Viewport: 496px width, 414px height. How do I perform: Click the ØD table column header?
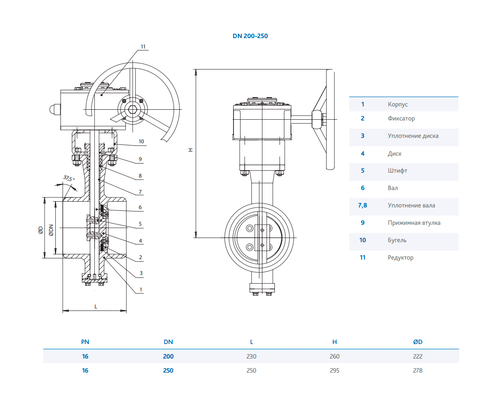pos(417,342)
